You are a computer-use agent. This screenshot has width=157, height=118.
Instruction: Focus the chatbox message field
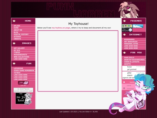click(x=130, y=89)
